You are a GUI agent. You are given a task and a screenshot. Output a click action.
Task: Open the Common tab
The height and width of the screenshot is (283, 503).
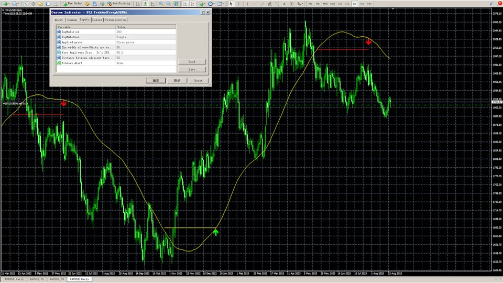point(72,20)
